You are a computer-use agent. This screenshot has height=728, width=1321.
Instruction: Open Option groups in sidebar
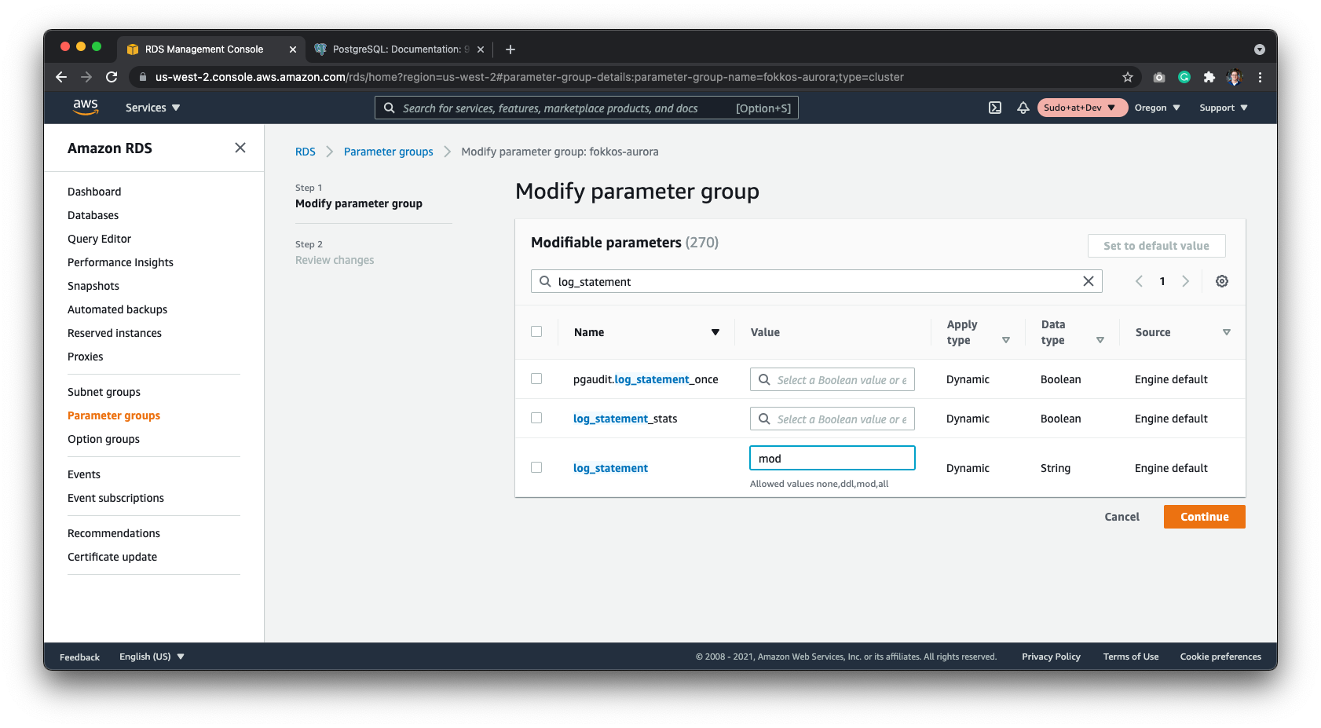pyautogui.click(x=104, y=439)
